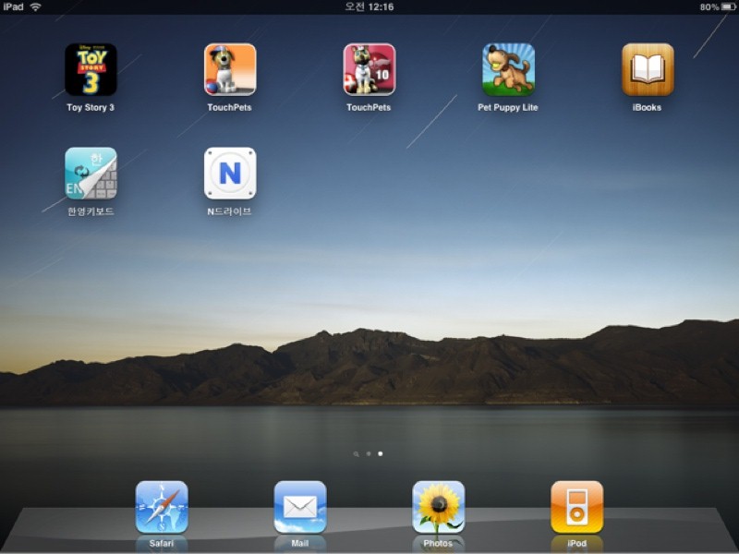This screenshot has height=554, width=739.
Task: Tap the clock reading 오전 12:16
Action: [x=369, y=6]
